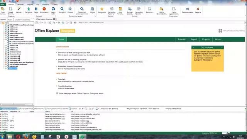
Task: Toggle checkbox of the highlighted selected project
Action: [6, 68]
